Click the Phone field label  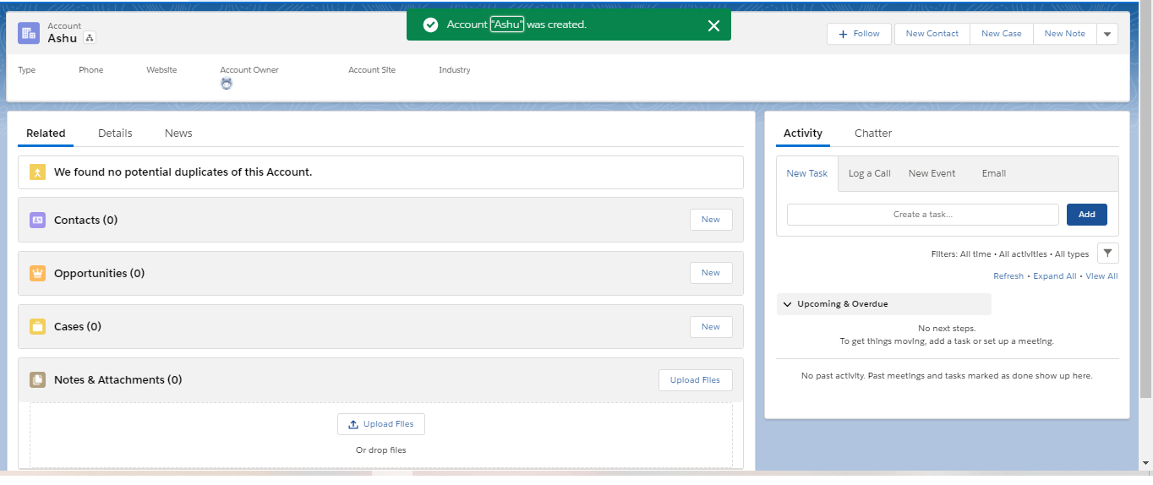tap(91, 70)
